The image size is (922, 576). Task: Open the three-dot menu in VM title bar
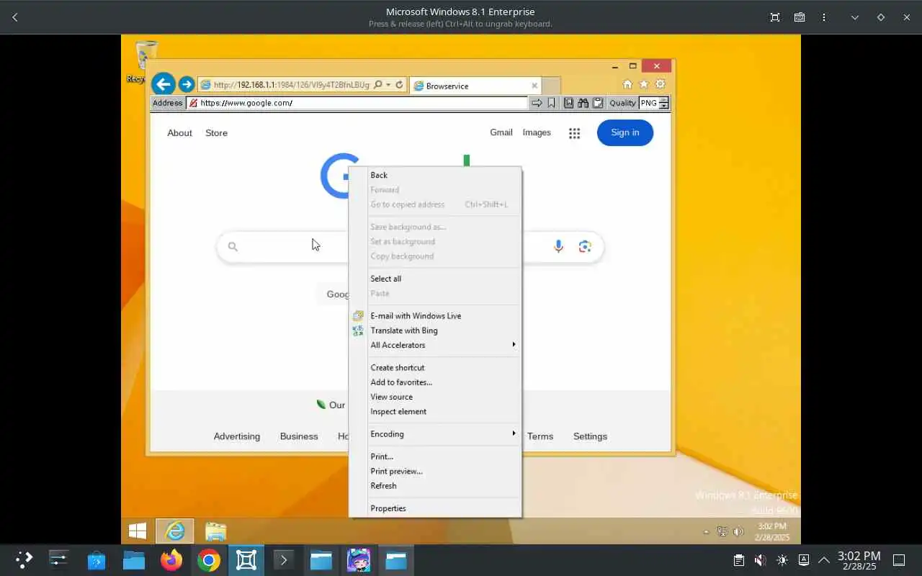pos(824,17)
